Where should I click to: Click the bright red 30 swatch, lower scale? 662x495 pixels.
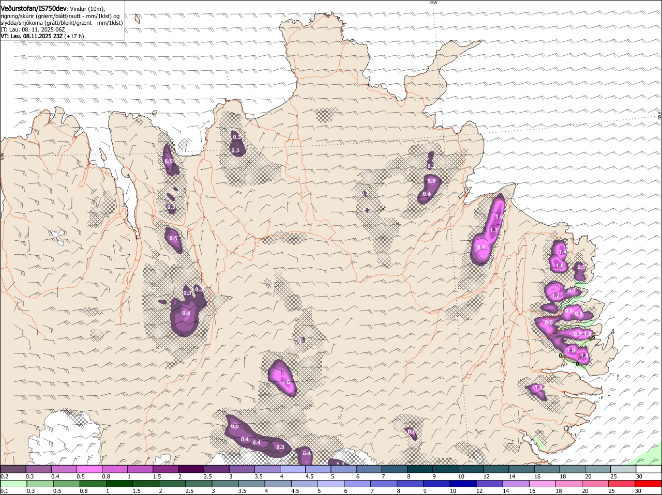[x=649, y=484]
